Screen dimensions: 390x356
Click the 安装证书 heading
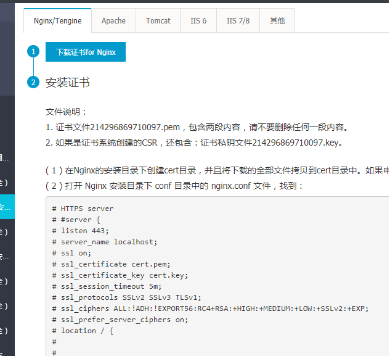point(67,83)
